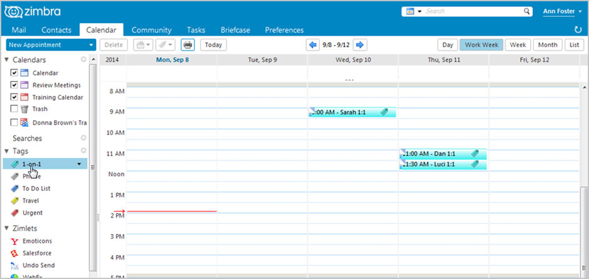The image size is (589, 279).
Task: Click the tag icon on Dan 1:1
Action: point(475,153)
